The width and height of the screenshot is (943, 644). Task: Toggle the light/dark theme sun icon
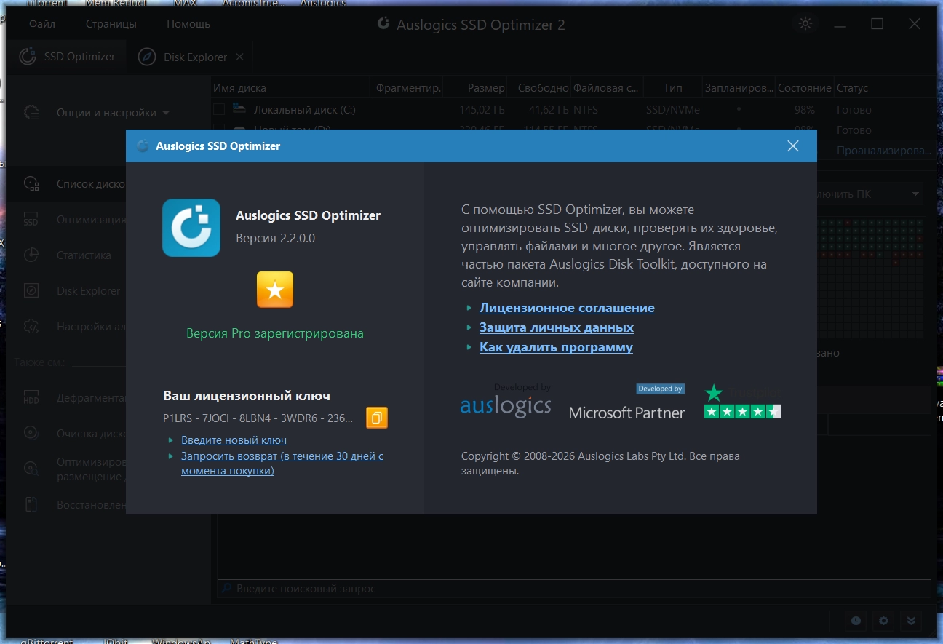pos(805,24)
